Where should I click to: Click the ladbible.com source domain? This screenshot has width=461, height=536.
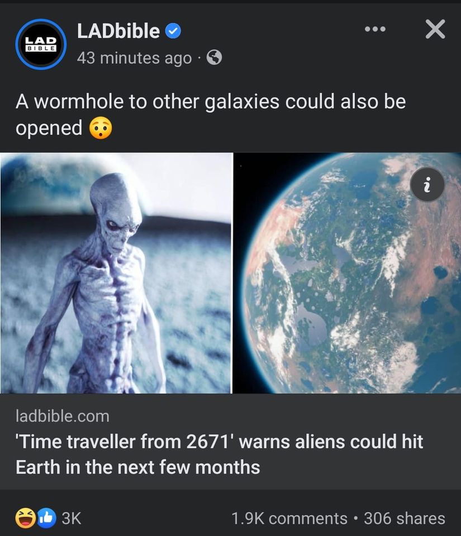pyautogui.click(x=63, y=416)
